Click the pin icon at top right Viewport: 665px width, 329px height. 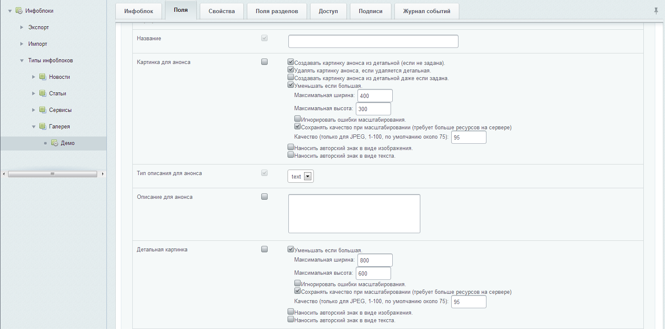[656, 11]
